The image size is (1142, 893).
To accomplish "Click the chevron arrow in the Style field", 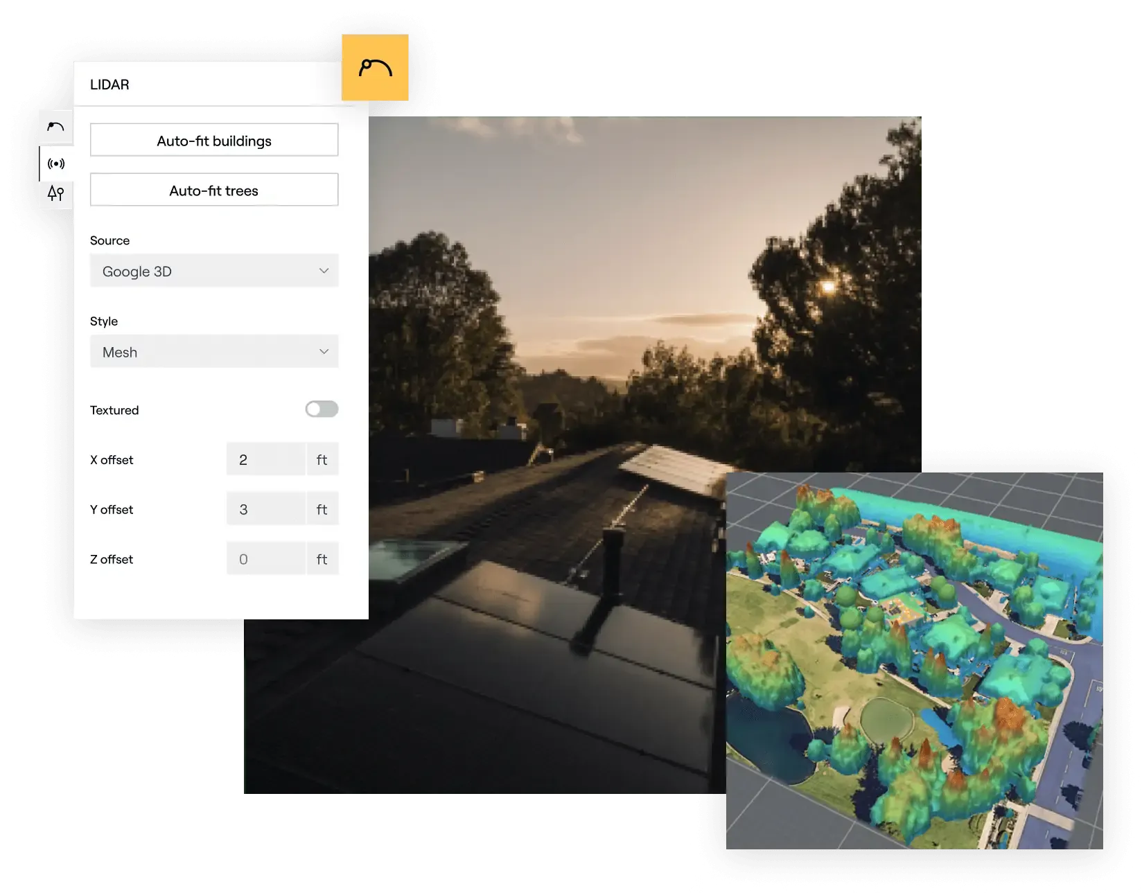I will point(324,352).
